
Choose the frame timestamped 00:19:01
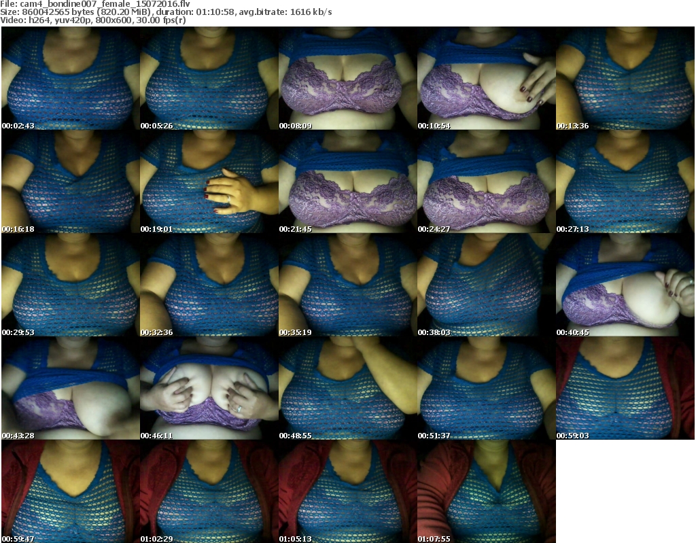point(209,181)
